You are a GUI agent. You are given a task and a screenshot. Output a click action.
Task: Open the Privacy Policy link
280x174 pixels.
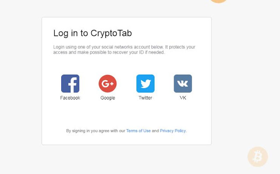tap(173, 131)
